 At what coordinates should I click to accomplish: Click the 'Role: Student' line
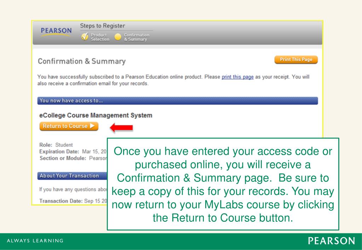click(56, 145)
